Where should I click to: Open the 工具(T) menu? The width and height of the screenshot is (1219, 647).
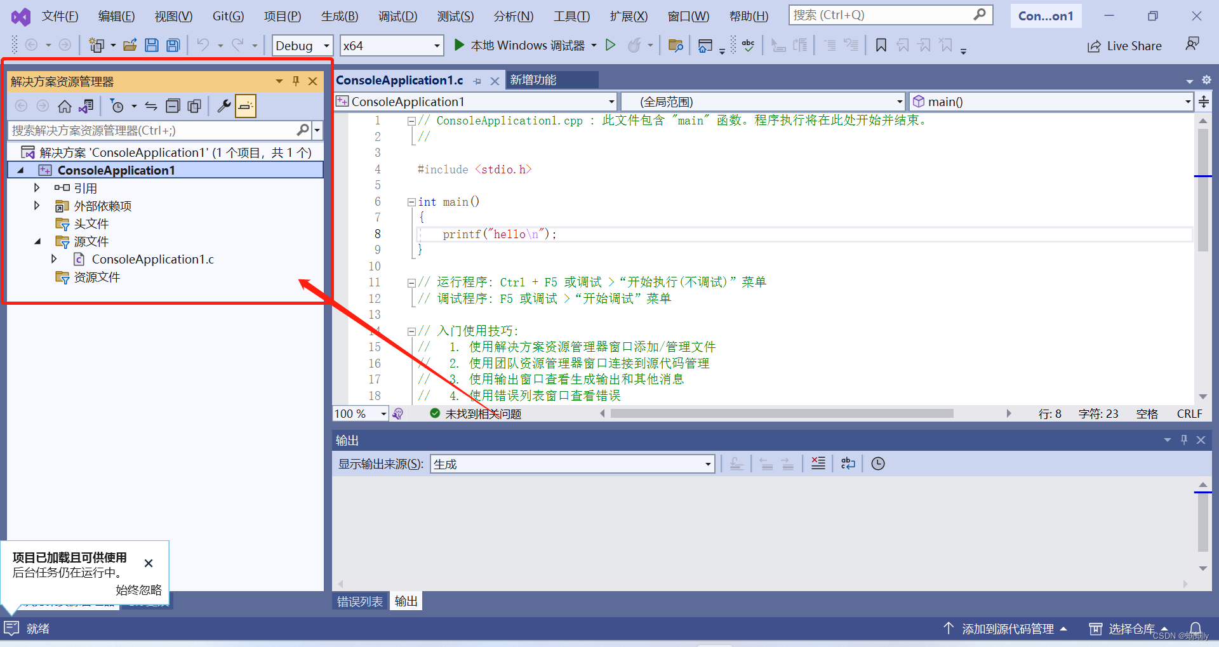pyautogui.click(x=571, y=16)
